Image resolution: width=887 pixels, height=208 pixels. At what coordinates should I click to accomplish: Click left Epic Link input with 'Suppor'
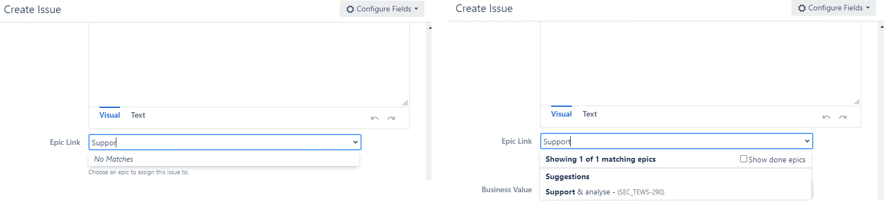click(224, 142)
